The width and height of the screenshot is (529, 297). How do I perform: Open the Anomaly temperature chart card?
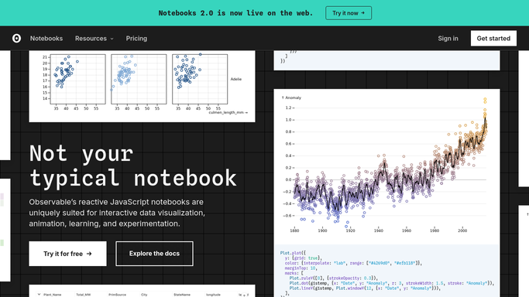click(386, 167)
